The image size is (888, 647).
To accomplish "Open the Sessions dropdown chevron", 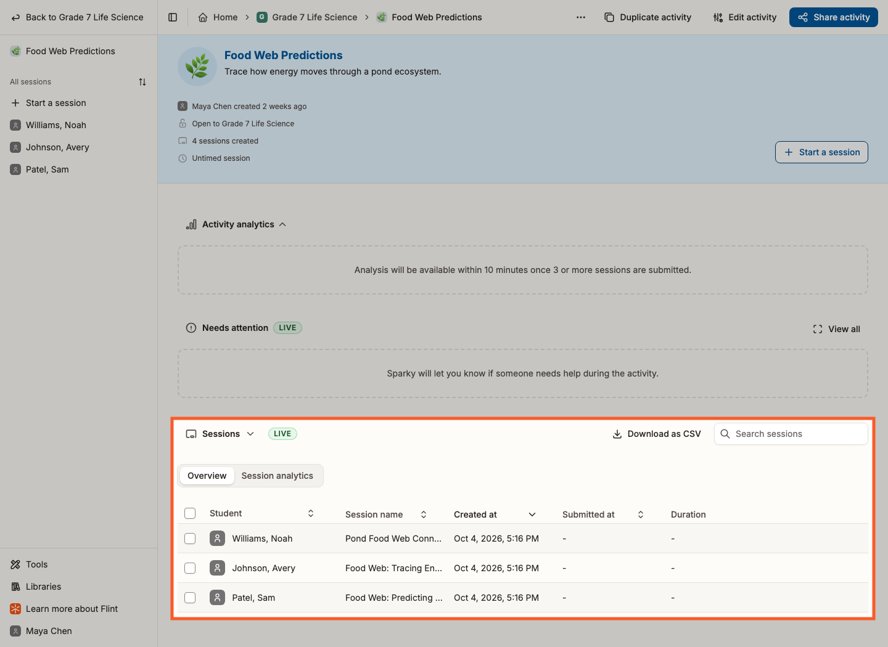I will point(250,434).
